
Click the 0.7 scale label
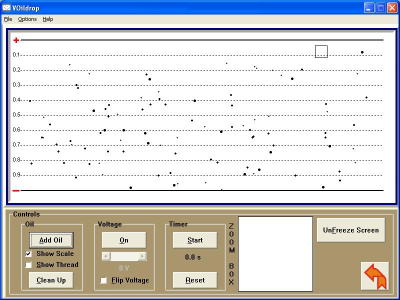tap(16, 145)
